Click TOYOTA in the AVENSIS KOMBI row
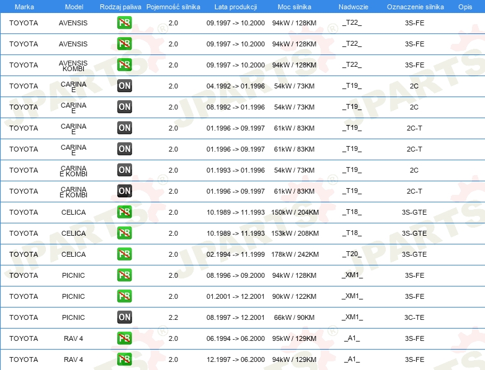Image resolution: width=485 pixels, height=370 pixels. click(x=24, y=65)
